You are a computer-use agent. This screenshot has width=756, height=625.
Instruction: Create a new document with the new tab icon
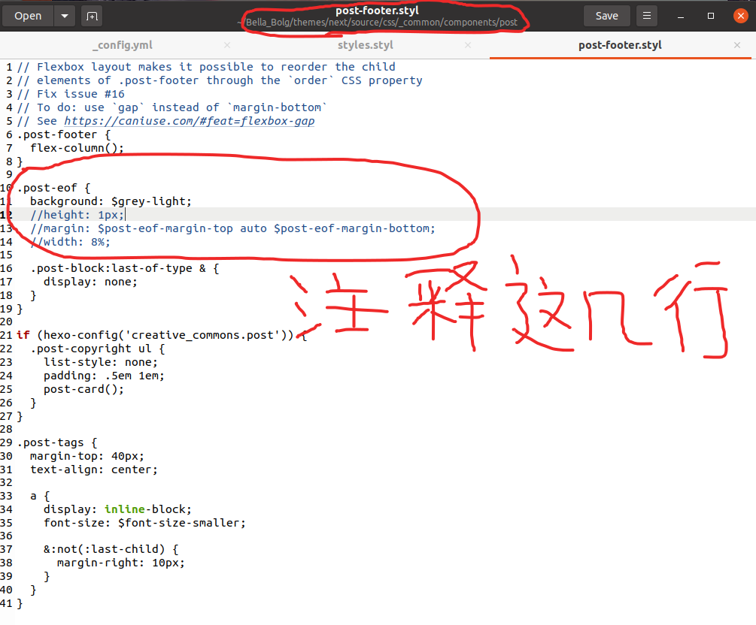pyautogui.click(x=91, y=16)
